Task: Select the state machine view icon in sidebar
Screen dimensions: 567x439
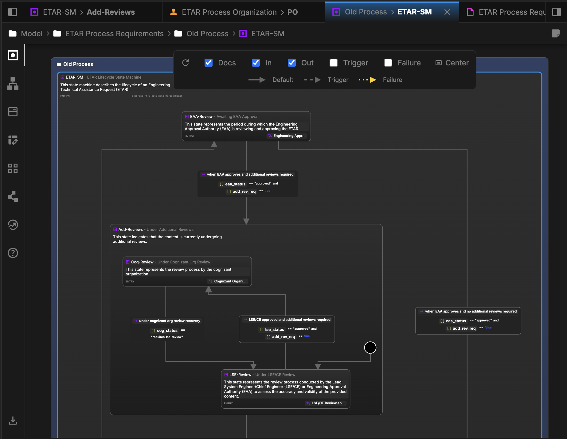Action: pyautogui.click(x=13, y=56)
